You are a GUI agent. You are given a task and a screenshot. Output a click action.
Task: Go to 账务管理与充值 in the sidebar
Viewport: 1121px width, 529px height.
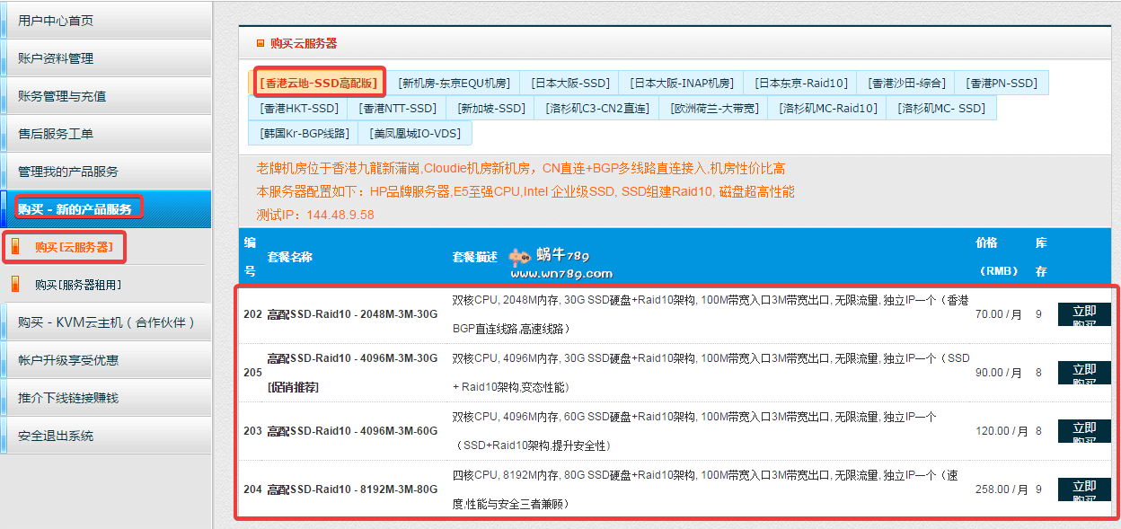[62, 95]
